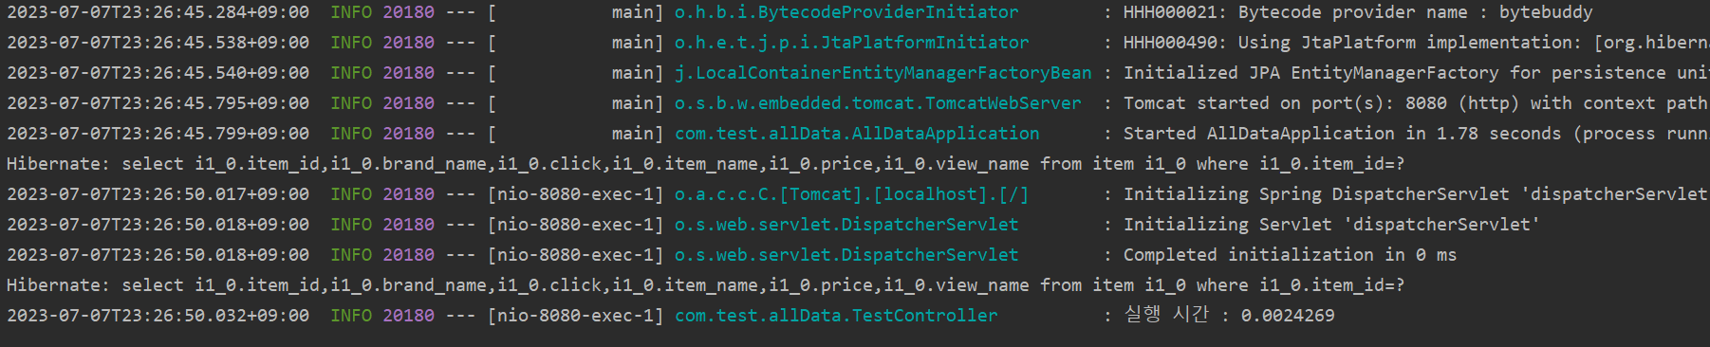Click the timestamp 2023-07-07T23:26:45.284+09:00
1710x347 pixels.
(x=158, y=12)
